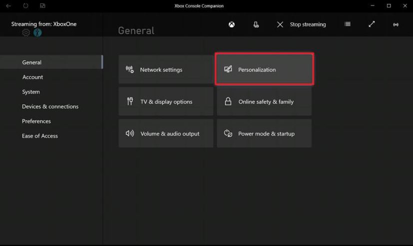Open Online safety & family tile
The width and height of the screenshot is (413, 246).
tap(264, 102)
